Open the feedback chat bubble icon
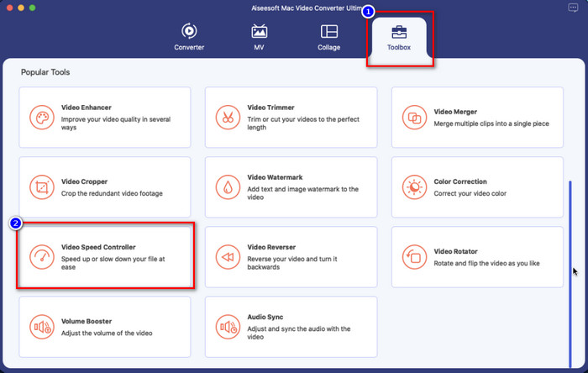This screenshot has width=588, height=373. (x=573, y=8)
